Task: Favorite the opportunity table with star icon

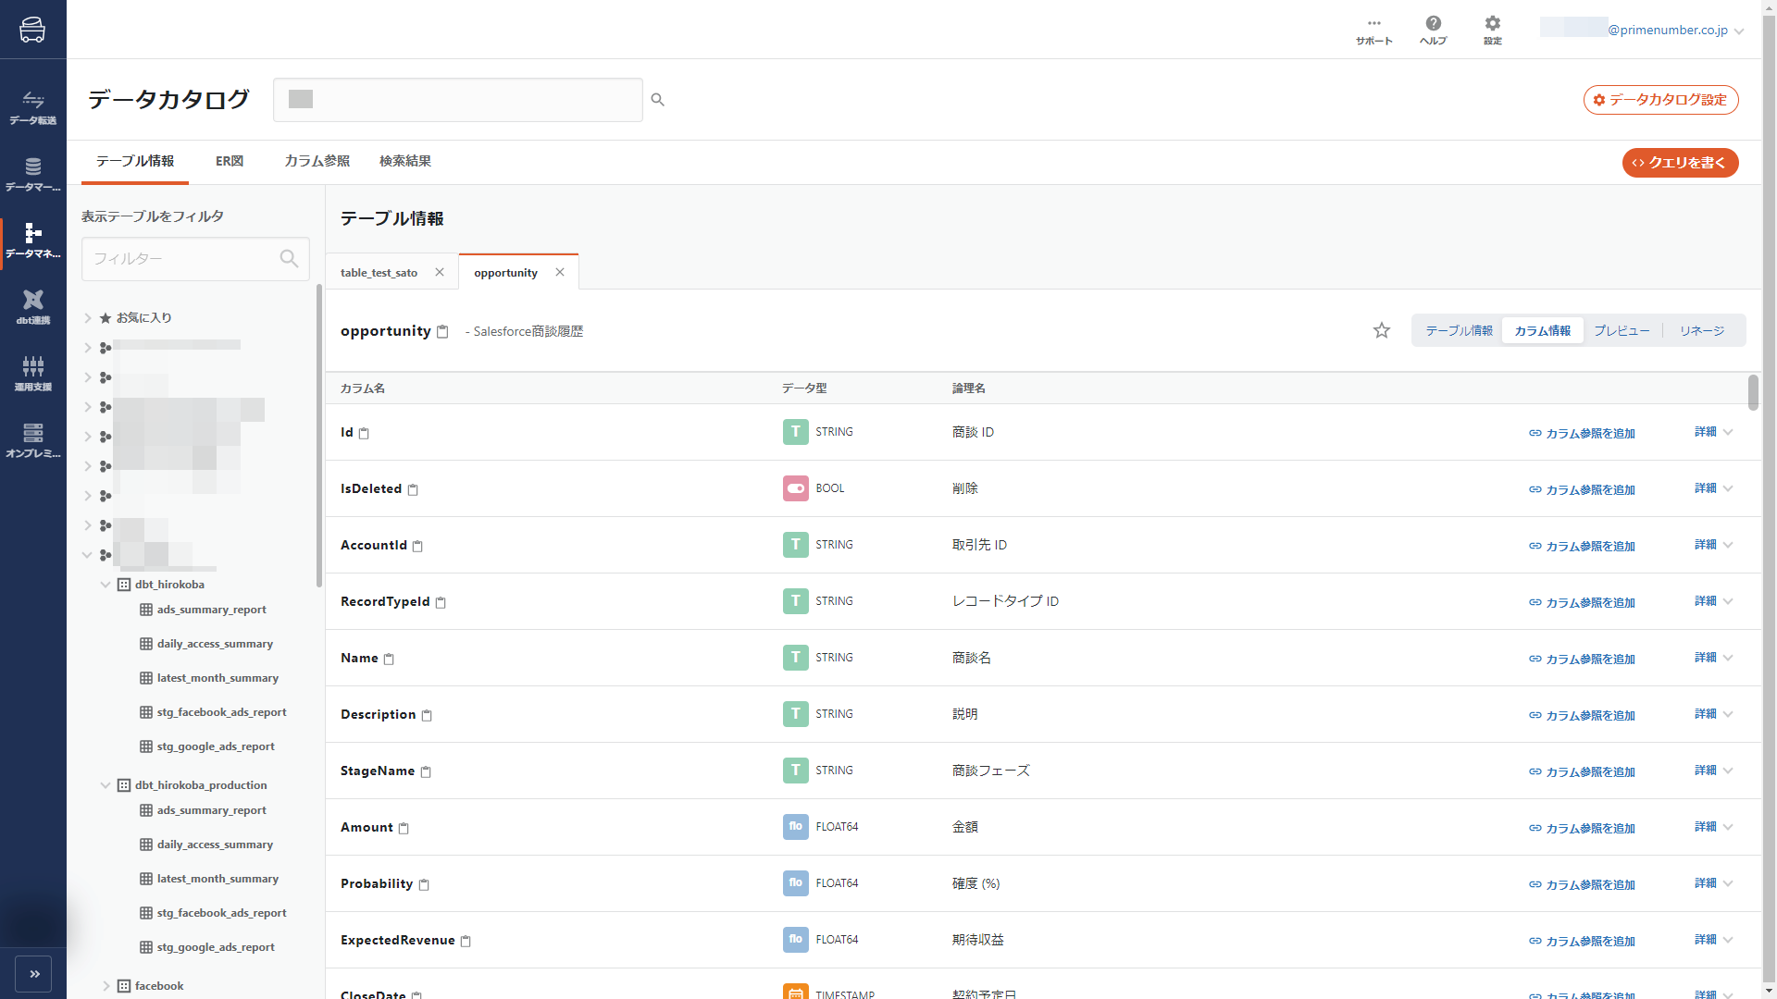Action: point(1382,330)
